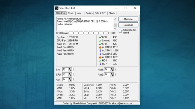Open the S.M.A.R.T. tab
Screen dimensions: 195x109
[100, 13]
